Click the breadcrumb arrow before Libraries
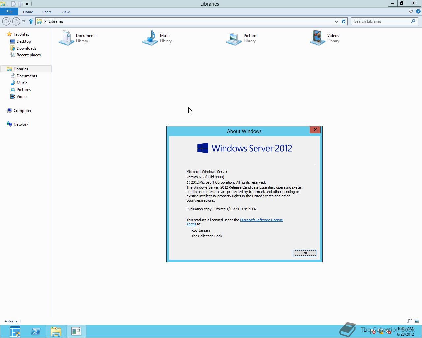 point(45,21)
